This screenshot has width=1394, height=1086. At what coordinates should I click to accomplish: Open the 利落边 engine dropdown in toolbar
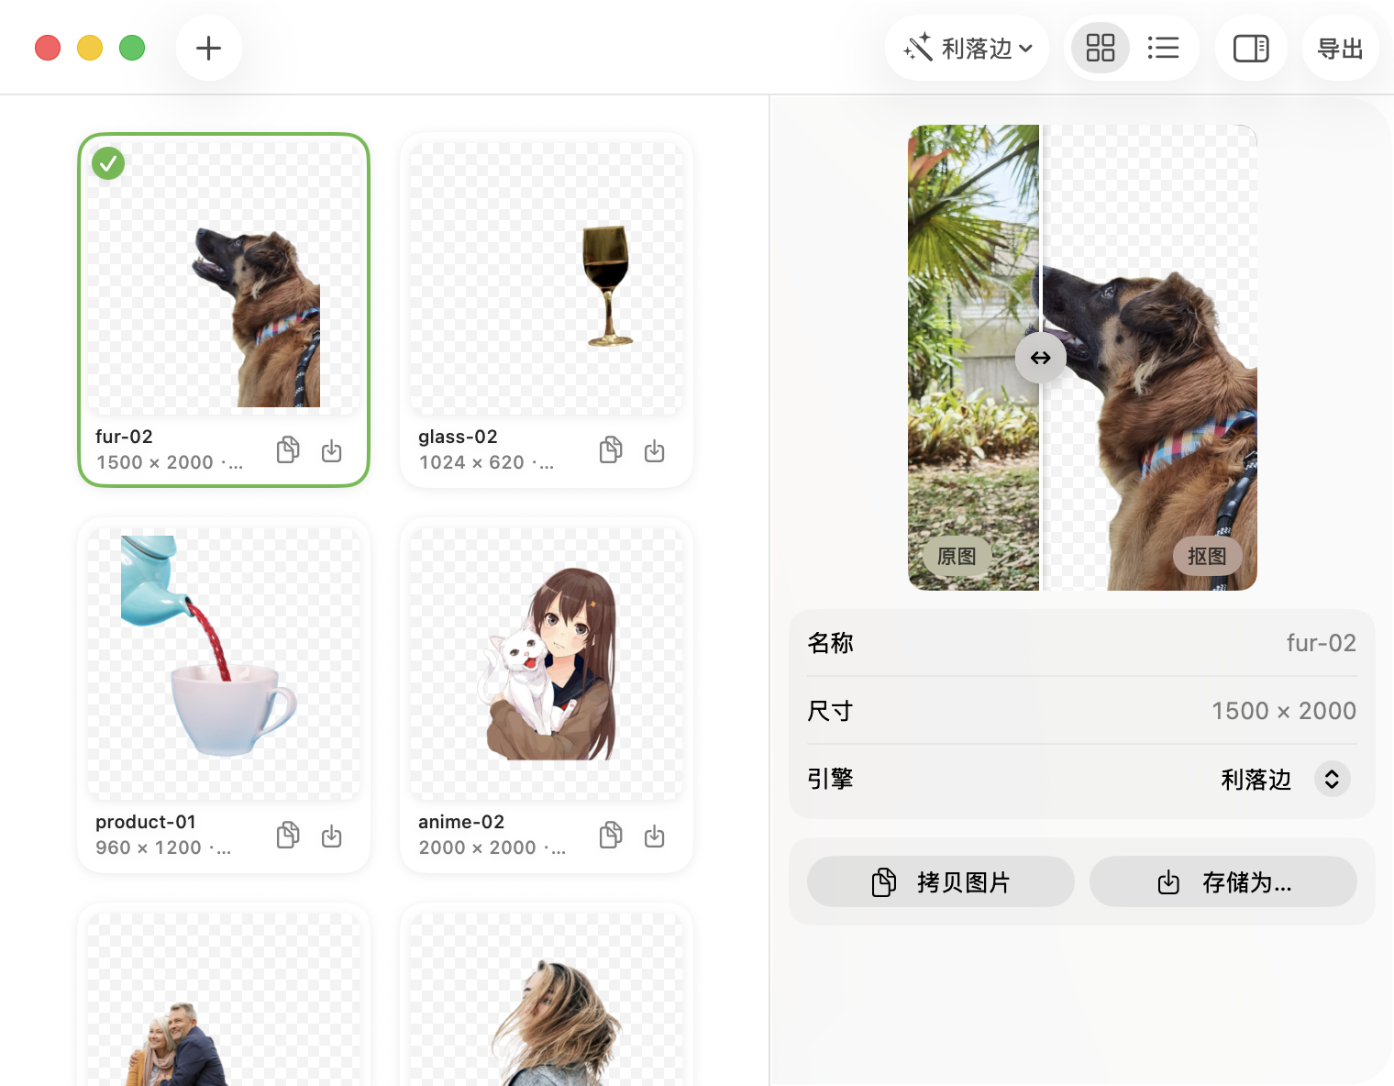pos(968,48)
